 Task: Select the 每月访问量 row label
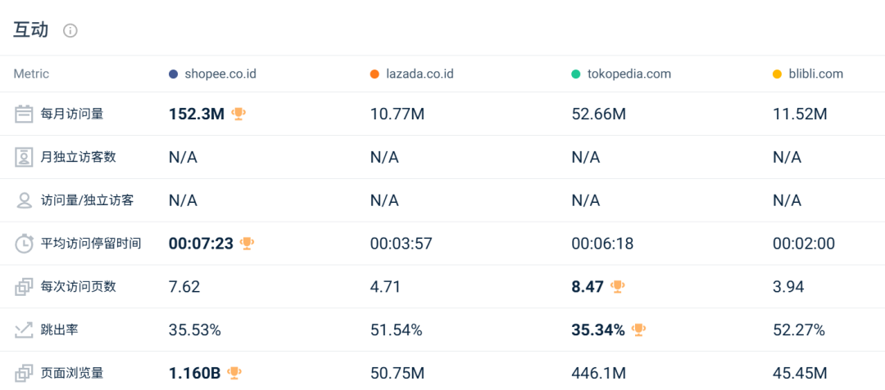[72, 114]
